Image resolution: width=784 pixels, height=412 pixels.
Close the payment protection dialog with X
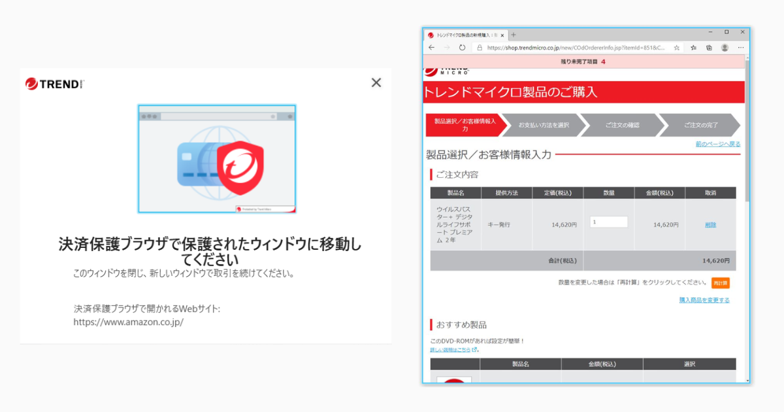tap(376, 82)
